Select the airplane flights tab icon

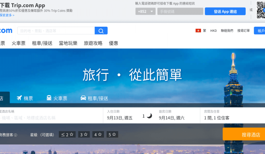click(19, 98)
